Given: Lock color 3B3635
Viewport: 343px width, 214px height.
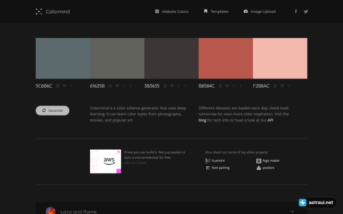Looking at the screenshot, I should tap(165, 86).
